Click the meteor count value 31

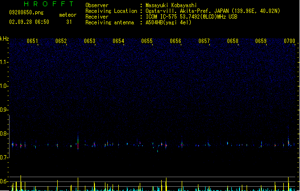tap(69, 22)
